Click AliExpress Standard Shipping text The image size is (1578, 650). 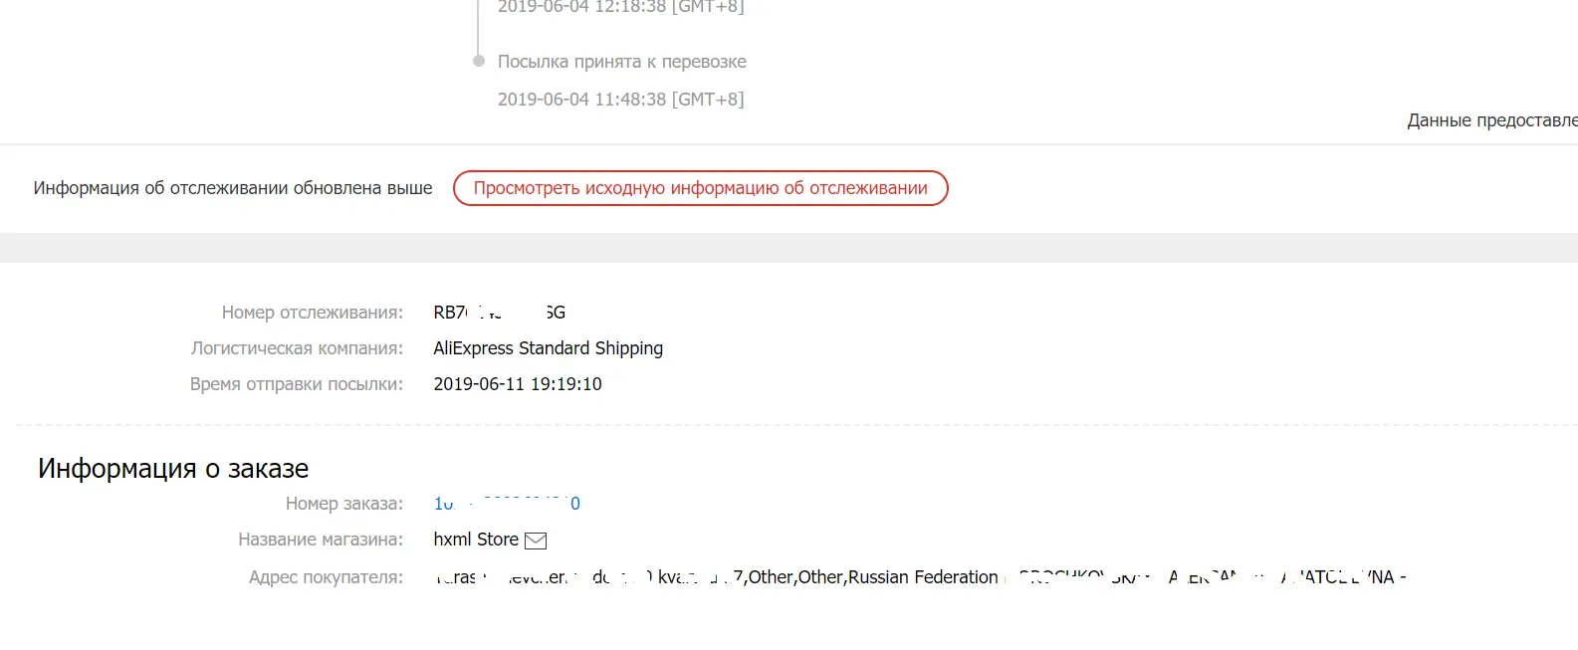click(x=549, y=348)
